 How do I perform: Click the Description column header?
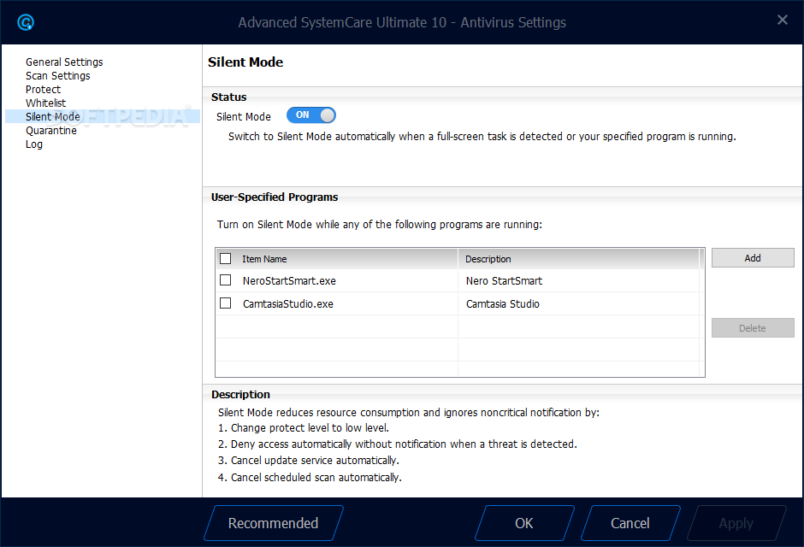[x=578, y=259]
